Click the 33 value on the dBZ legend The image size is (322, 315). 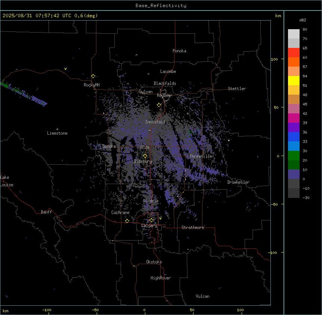point(305,141)
